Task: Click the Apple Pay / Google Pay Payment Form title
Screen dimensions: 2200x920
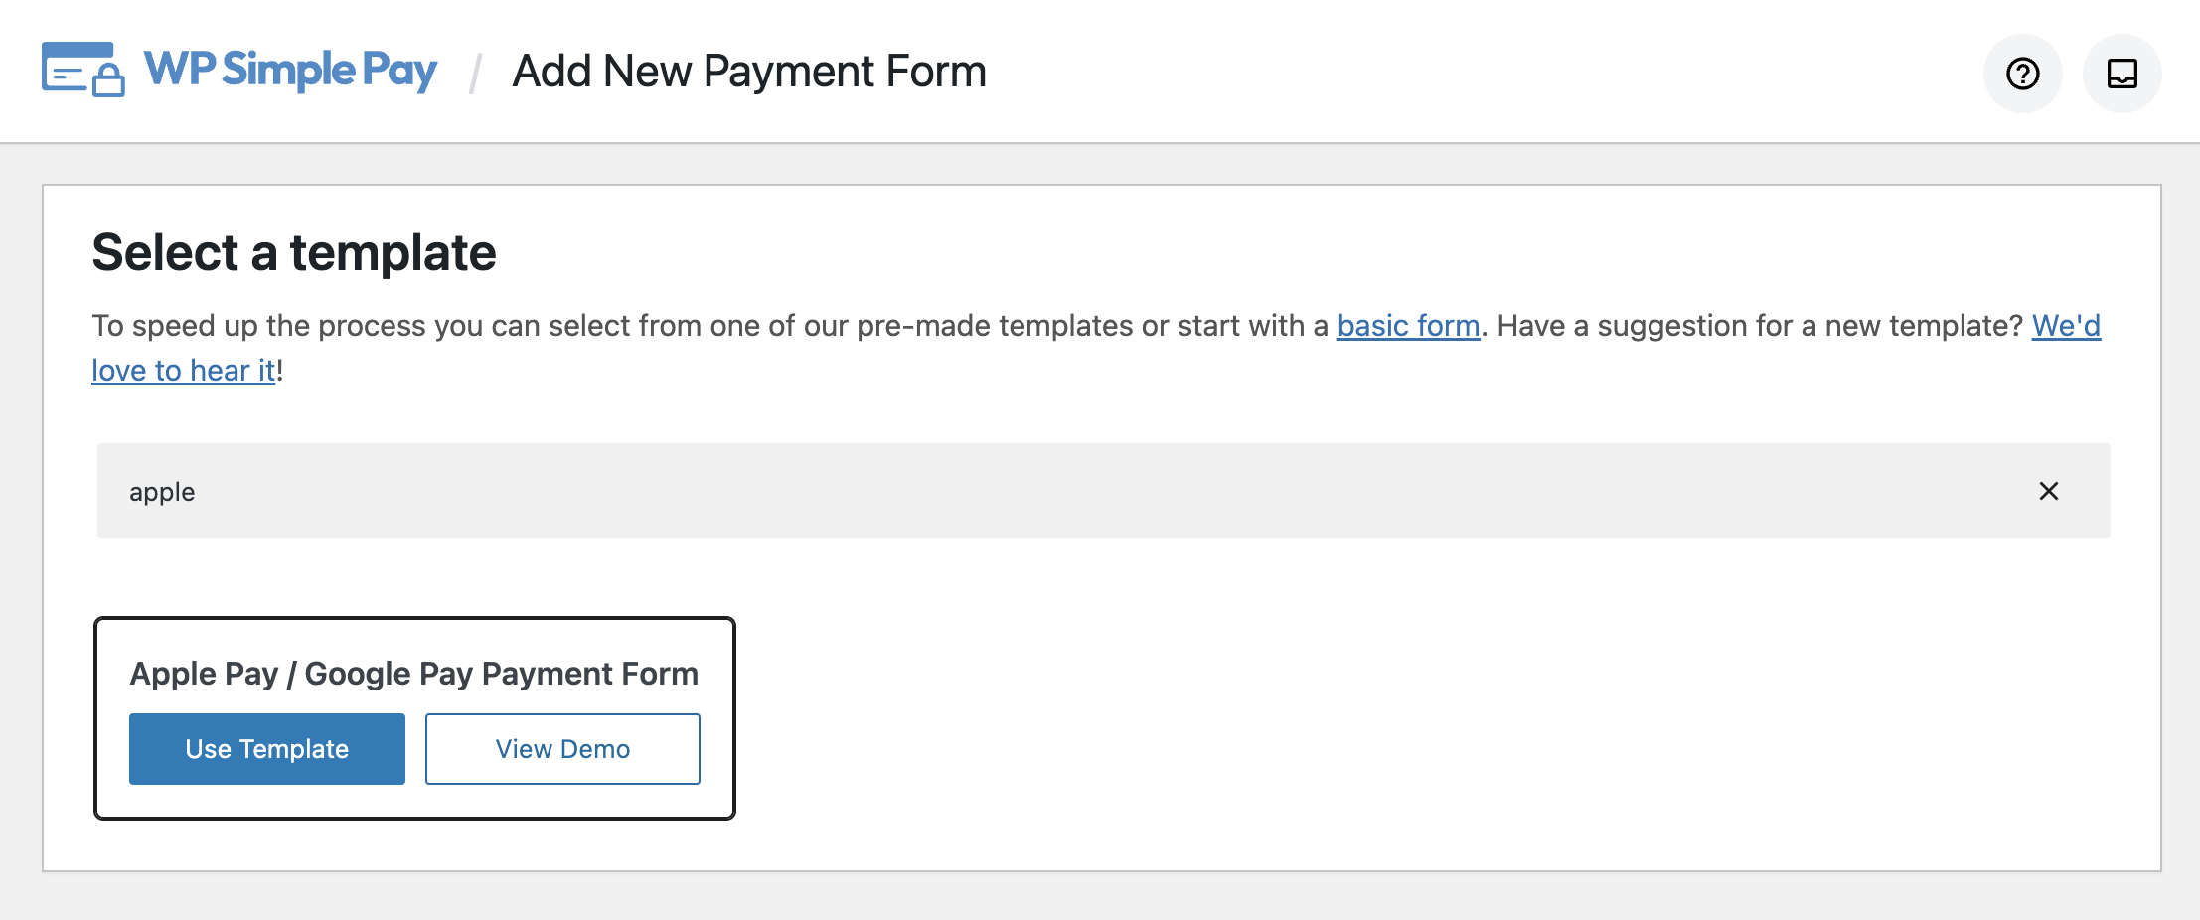Action: click(x=414, y=673)
